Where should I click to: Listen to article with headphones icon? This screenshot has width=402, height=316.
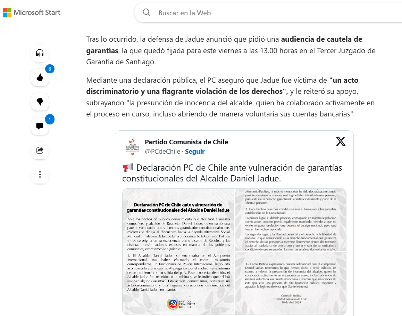pyautogui.click(x=40, y=53)
